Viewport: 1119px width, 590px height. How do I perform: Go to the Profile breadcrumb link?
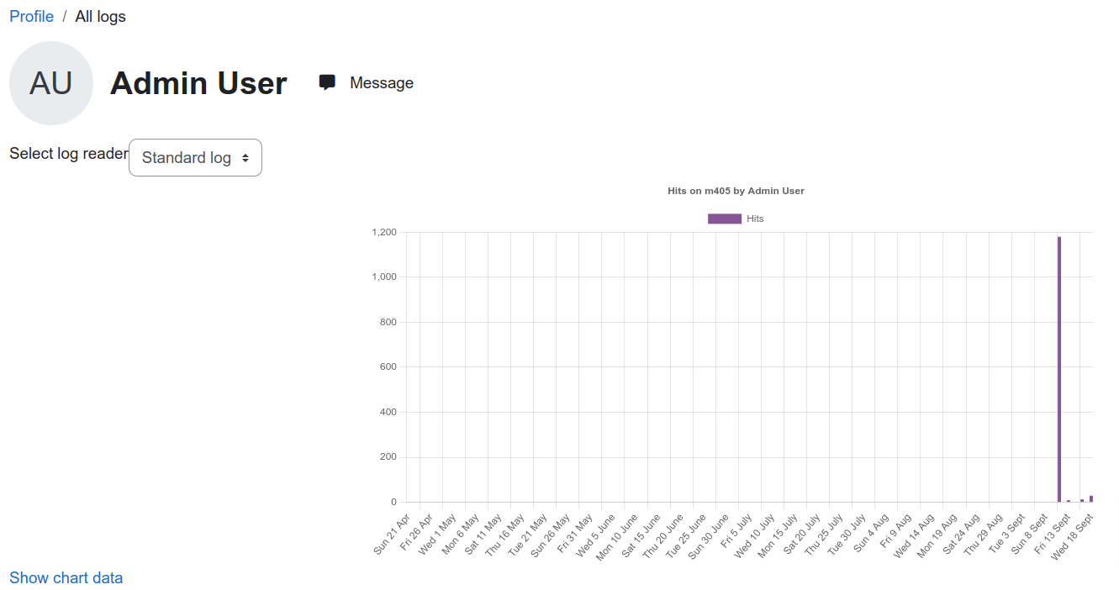(x=32, y=16)
